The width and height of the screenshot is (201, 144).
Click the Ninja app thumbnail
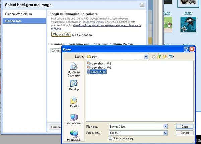pyautogui.click(x=188, y=24)
